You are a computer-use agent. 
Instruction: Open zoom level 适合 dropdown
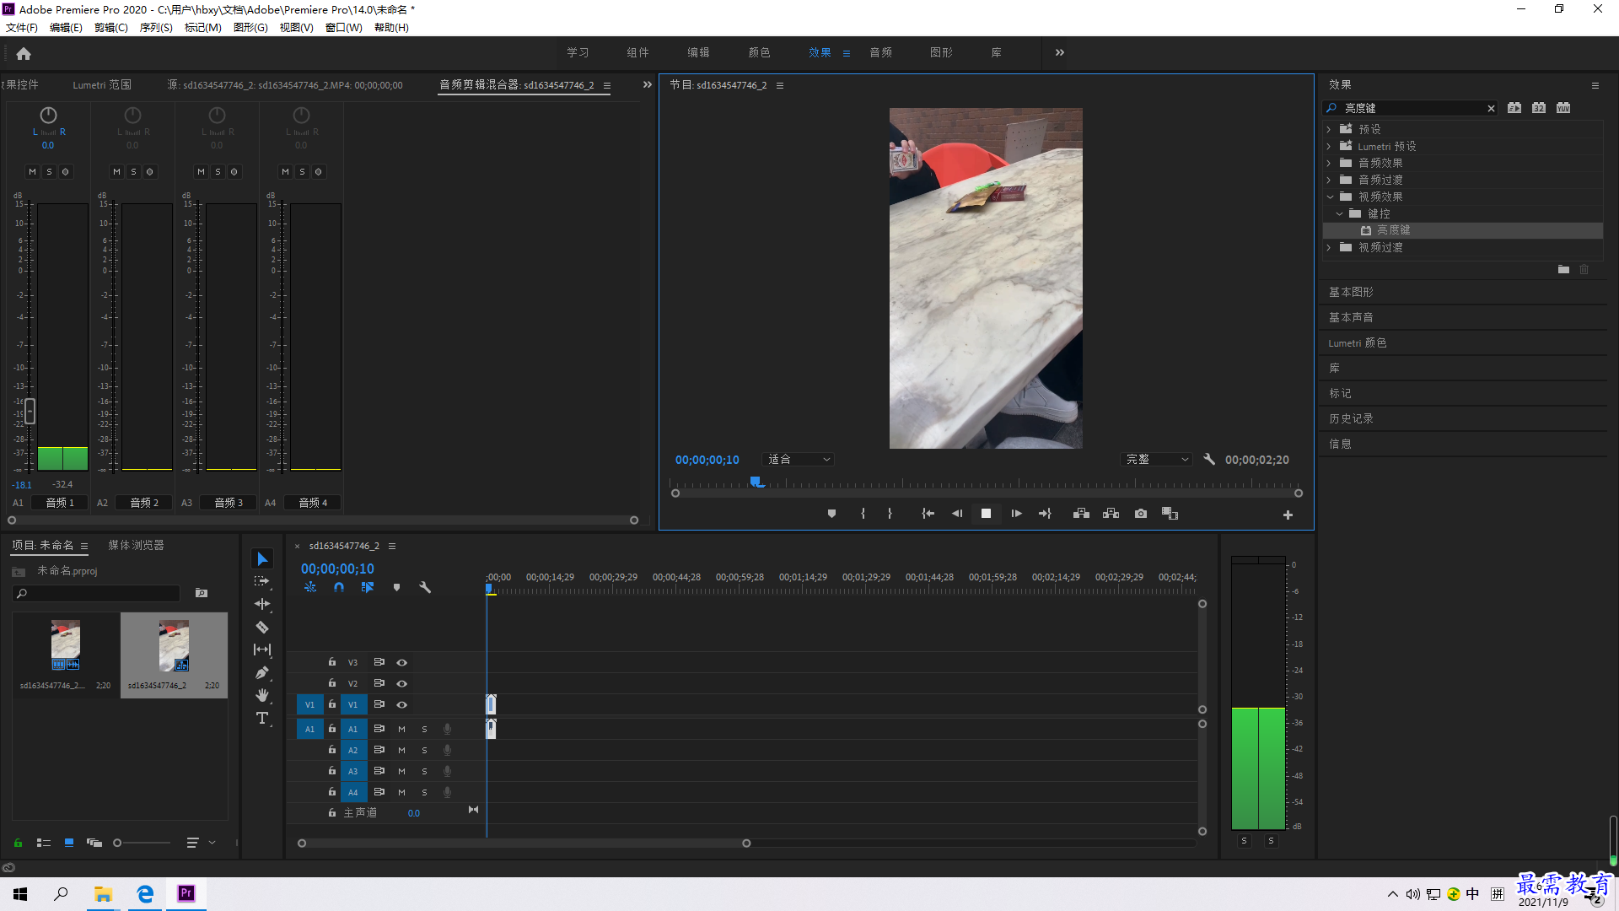click(798, 460)
